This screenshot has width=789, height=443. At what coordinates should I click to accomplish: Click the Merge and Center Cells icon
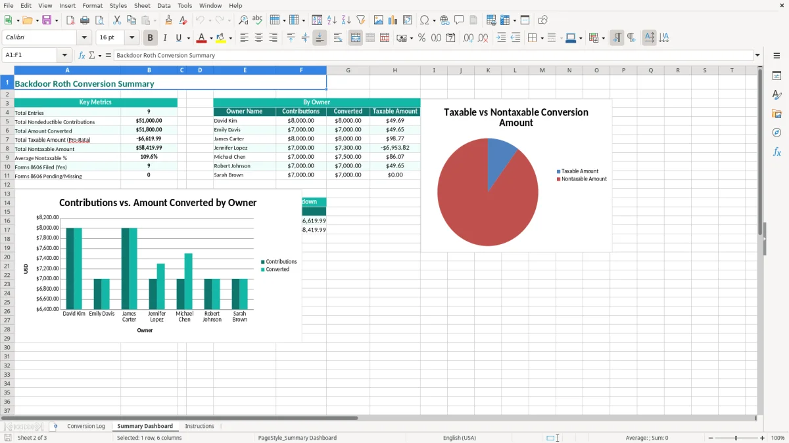click(x=356, y=38)
